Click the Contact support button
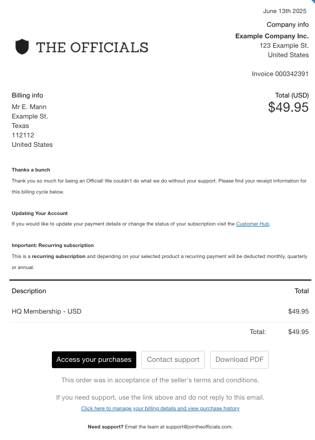315x440 pixels. point(173,359)
